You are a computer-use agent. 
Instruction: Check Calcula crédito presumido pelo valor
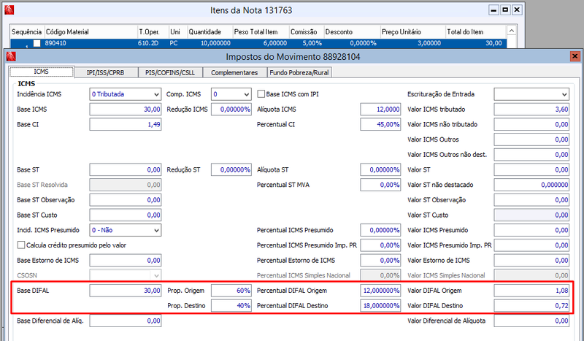tap(21, 245)
